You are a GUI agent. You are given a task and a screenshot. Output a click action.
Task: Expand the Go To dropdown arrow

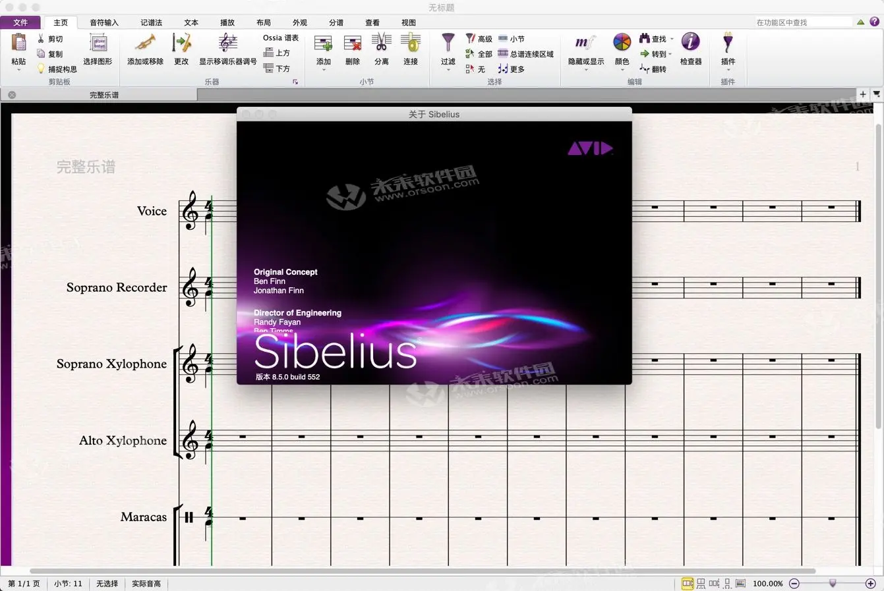(670, 54)
